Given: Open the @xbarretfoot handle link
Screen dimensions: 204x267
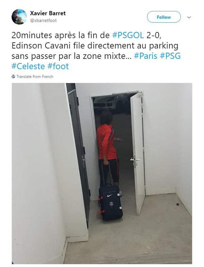Looking at the screenshot, I should pyautogui.click(x=44, y=20).
